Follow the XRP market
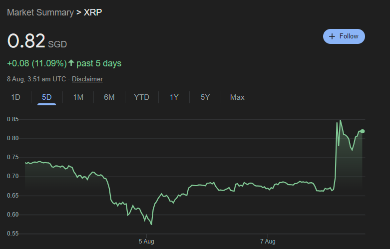The height and width of the screenshot is (249, 390). (344, 36)
